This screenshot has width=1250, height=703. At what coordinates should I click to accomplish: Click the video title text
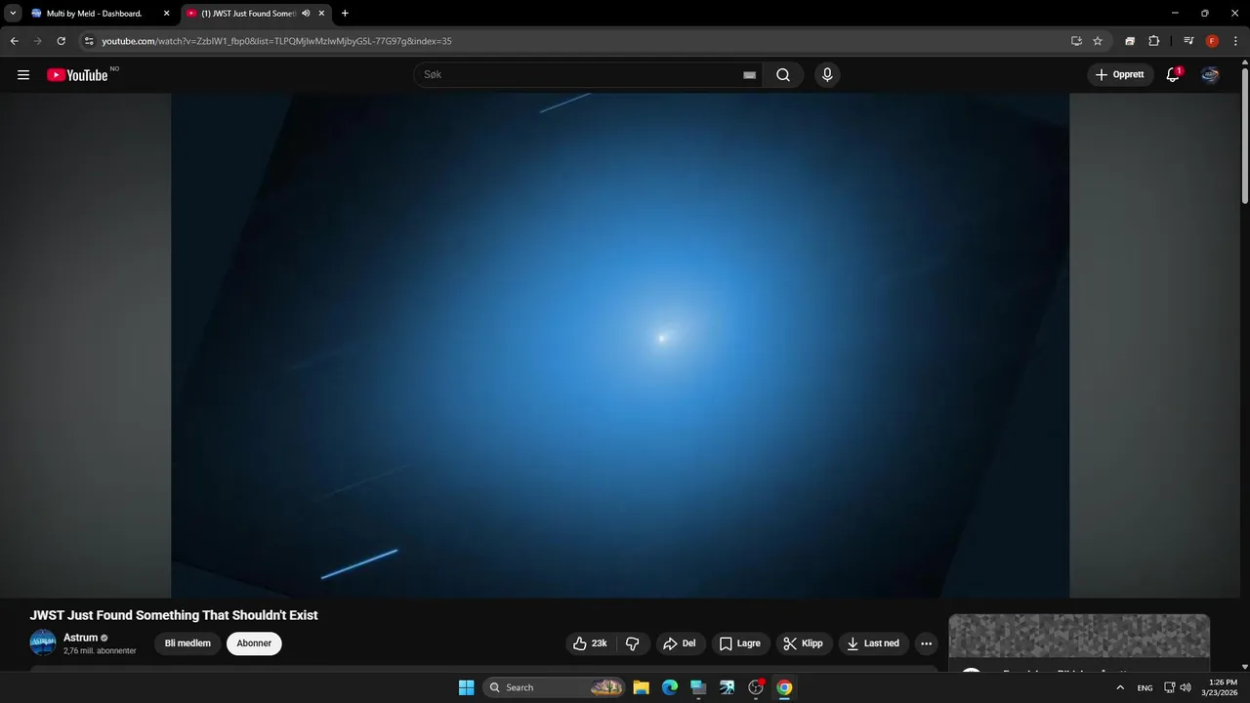[x=174, y=615]
